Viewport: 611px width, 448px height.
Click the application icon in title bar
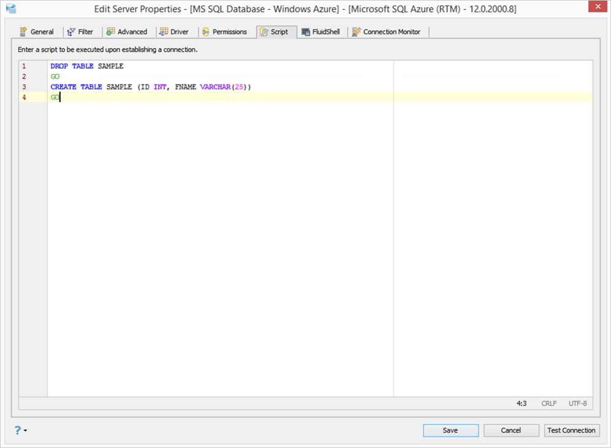pyautogui.click(x=11, y=9)
